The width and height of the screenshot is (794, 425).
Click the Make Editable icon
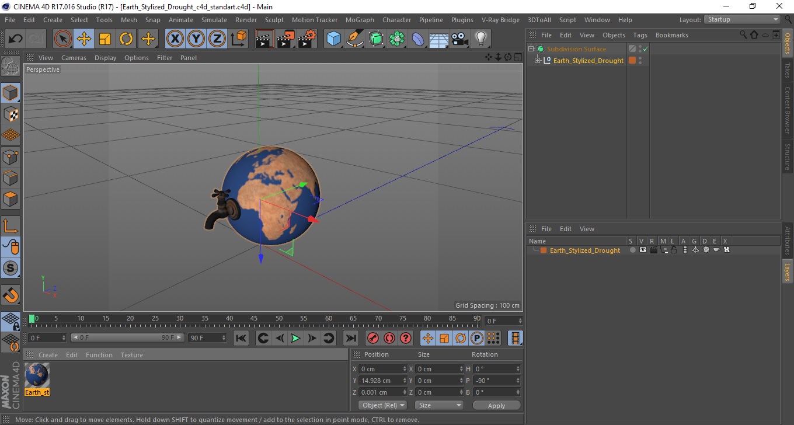(11, 66)
